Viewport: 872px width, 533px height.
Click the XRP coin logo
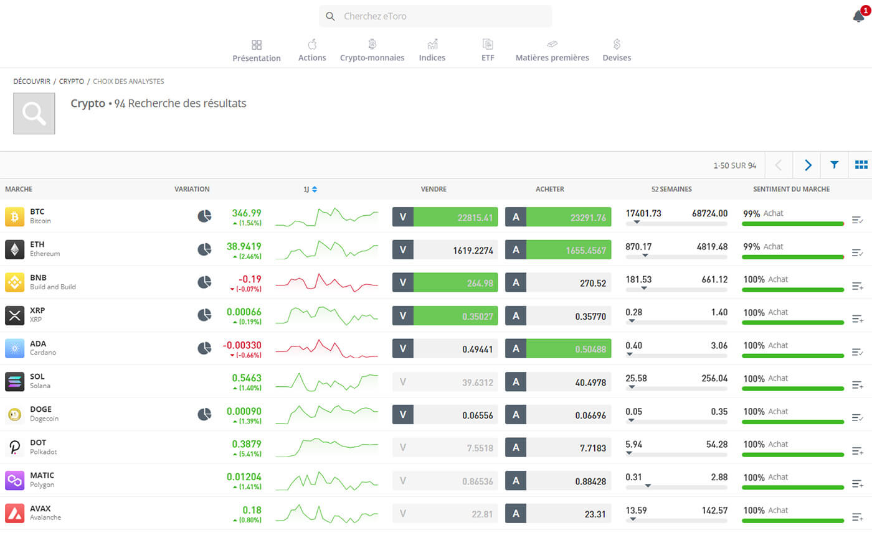coord(15,315)
